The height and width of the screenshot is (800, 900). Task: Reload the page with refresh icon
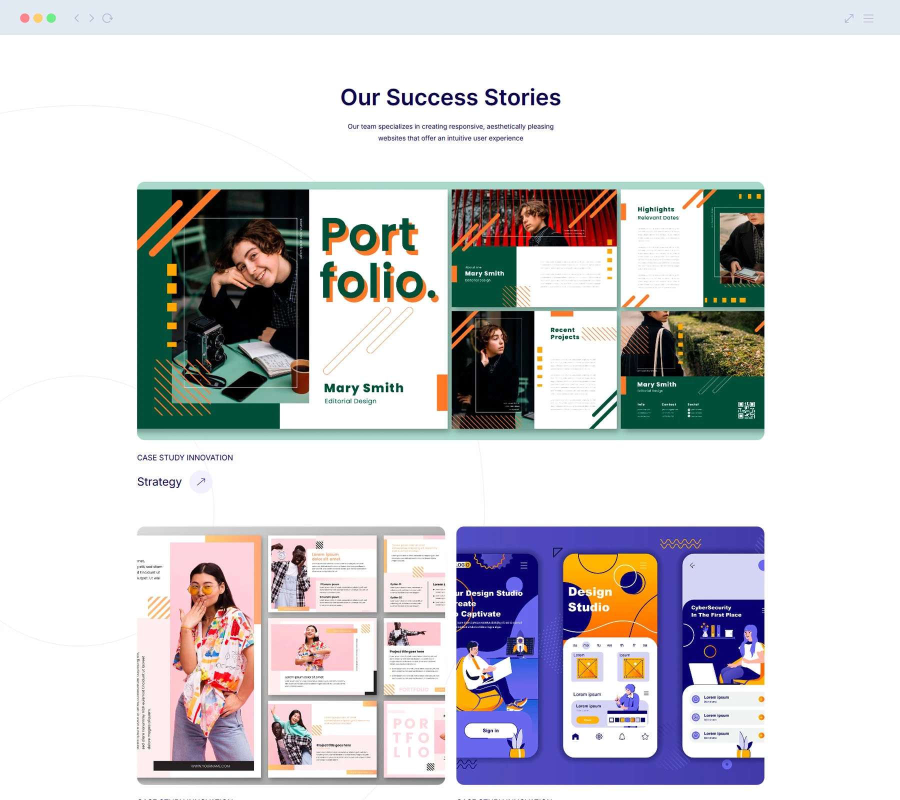pyautogui.click(x=107, y=18)
